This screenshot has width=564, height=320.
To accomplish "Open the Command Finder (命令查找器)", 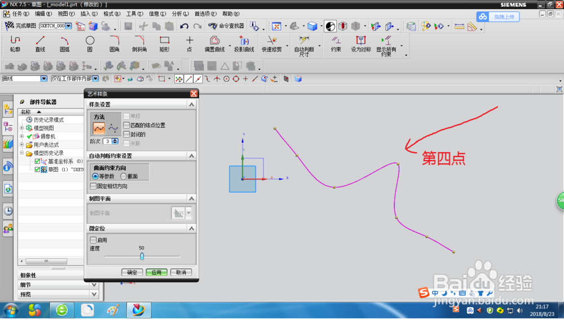I will (x=226, y=26).
